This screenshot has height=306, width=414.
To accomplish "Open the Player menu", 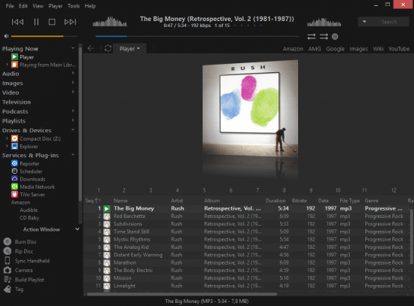I will pos(56,6).
